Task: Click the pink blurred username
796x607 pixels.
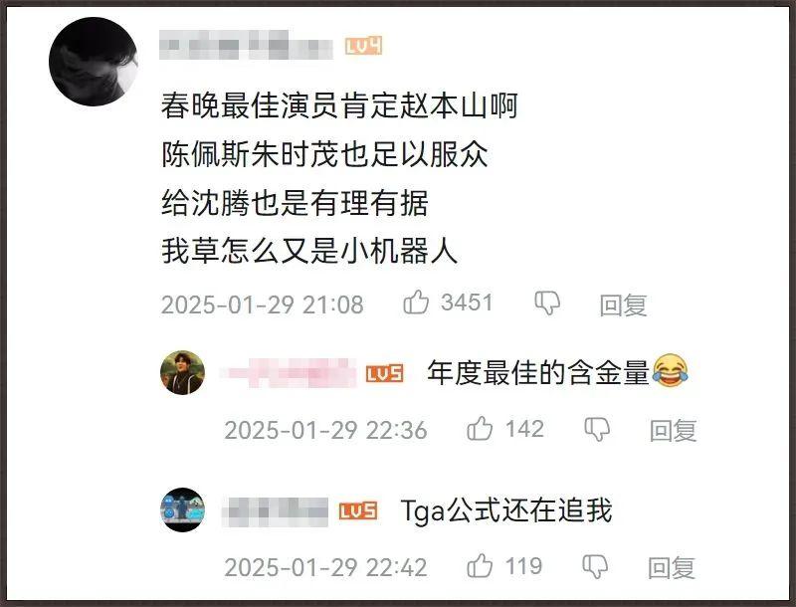Action: (x=289, y=373)
